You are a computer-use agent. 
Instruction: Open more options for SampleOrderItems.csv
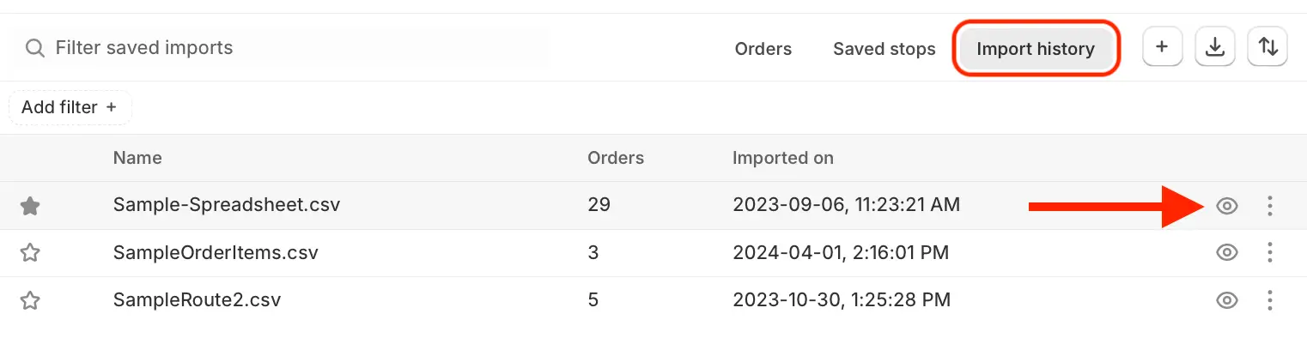pyautogui.click(x=1269, y=253)
